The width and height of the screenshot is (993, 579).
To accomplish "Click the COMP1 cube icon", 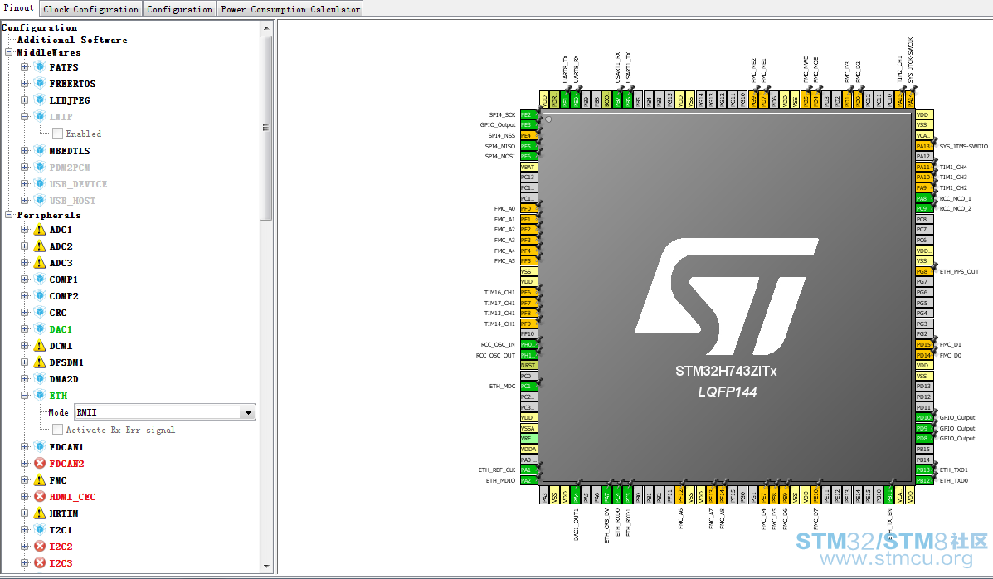I will pos(40,279).
